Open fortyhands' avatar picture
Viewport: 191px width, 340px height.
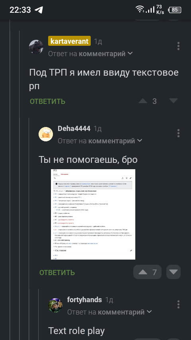(x=55, y=305)
